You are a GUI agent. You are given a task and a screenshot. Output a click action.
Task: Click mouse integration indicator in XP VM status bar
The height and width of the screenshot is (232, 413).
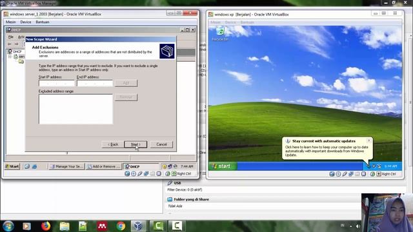tap(372, 174)
